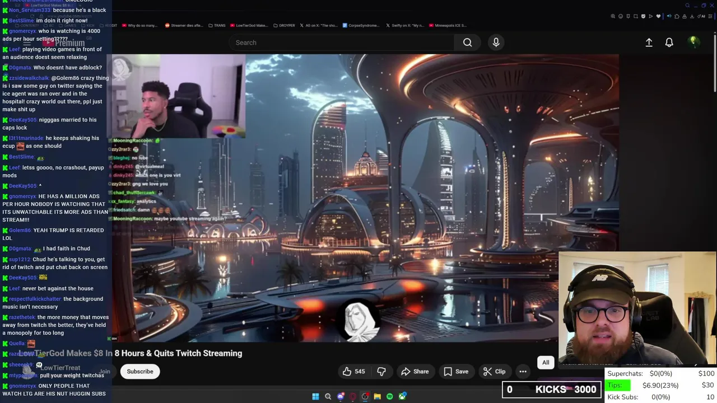
Task: Open 'Swifty on X' bookmark
Action: [404, 25]
